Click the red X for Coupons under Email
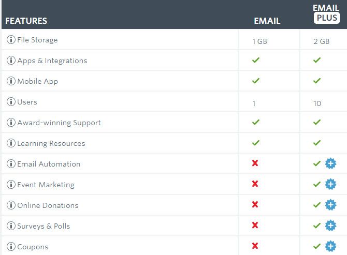Screen dimensions: 347x255 (255, 246)
